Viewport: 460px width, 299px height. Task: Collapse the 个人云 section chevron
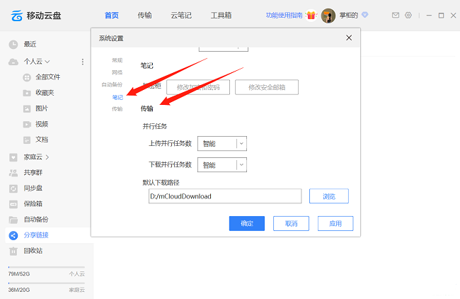coord(47,62)
